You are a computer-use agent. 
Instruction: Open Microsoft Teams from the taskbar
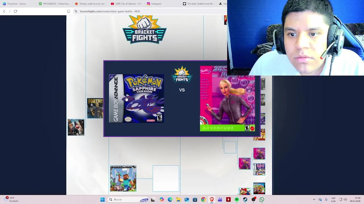220,199
